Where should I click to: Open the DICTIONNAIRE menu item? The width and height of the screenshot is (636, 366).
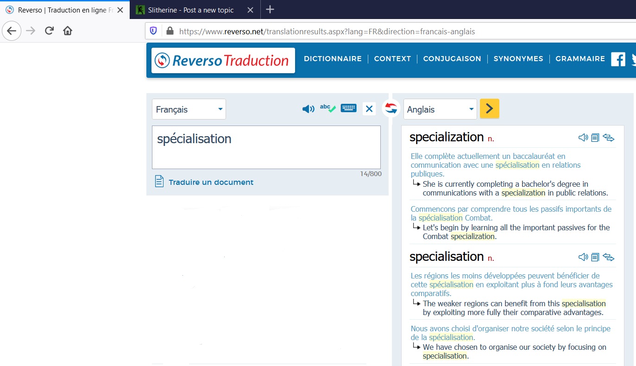tap(333, 59)
